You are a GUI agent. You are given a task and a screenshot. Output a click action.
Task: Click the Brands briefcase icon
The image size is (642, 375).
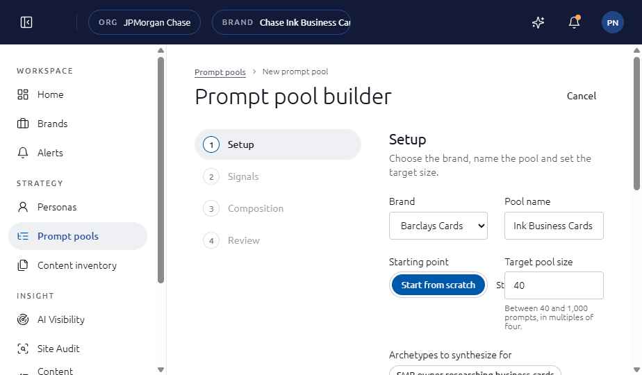[23, 124]
